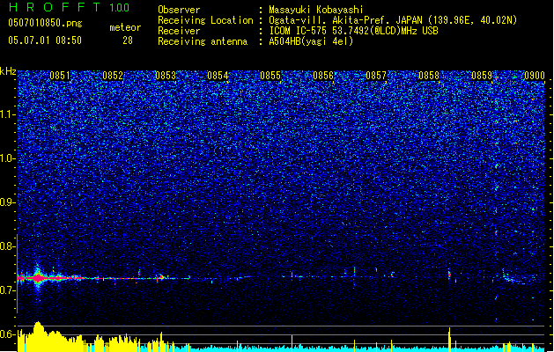Click the meteor label

(x=125, y=27)
